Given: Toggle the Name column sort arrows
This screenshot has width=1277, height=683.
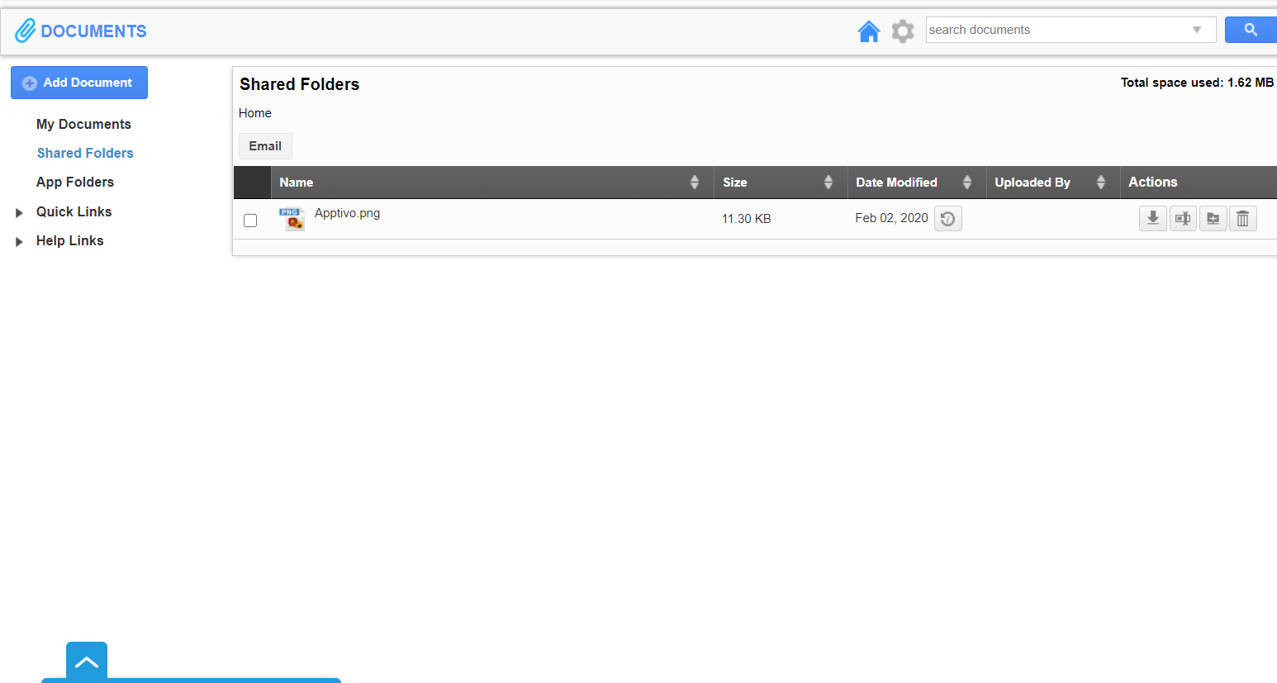Looking at the screenshot, I should pos(694,182).
